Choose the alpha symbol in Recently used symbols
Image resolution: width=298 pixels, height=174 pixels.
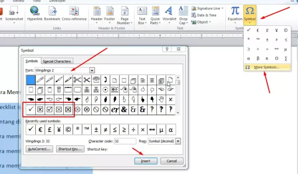(171, 130)
